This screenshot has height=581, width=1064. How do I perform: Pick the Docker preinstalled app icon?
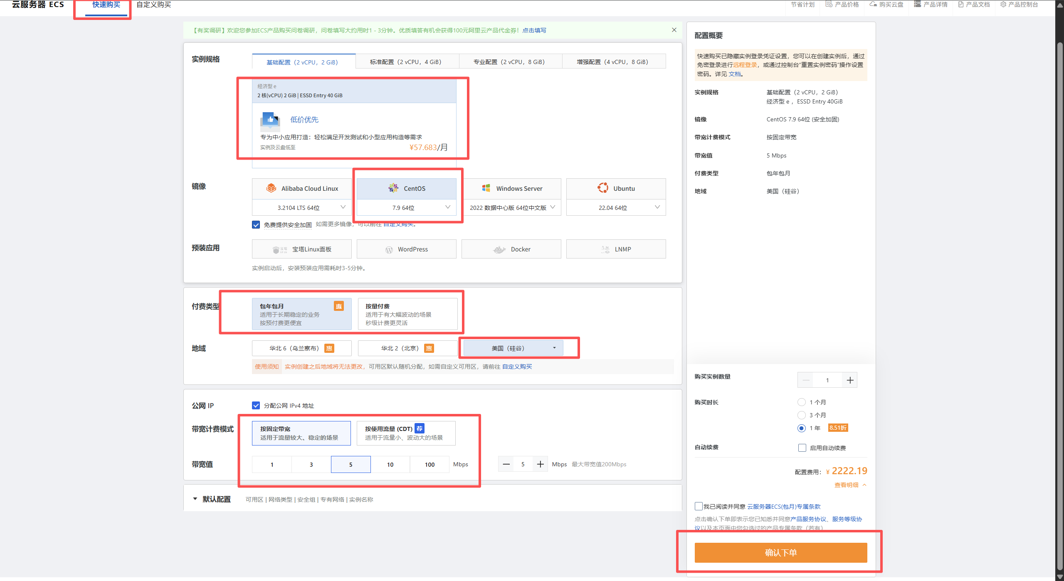[x=499, y=249]
